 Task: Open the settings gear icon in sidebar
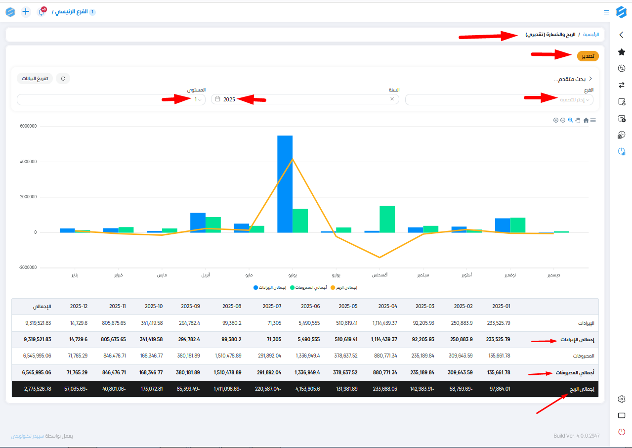point(622,399)
